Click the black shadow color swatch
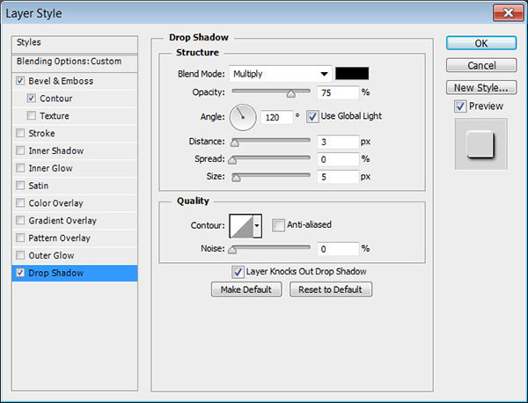The height and width of the screenshot is (403, 528). point(352,74)
